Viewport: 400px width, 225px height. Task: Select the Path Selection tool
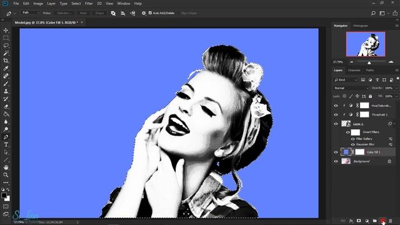click(x=6, y=152)
